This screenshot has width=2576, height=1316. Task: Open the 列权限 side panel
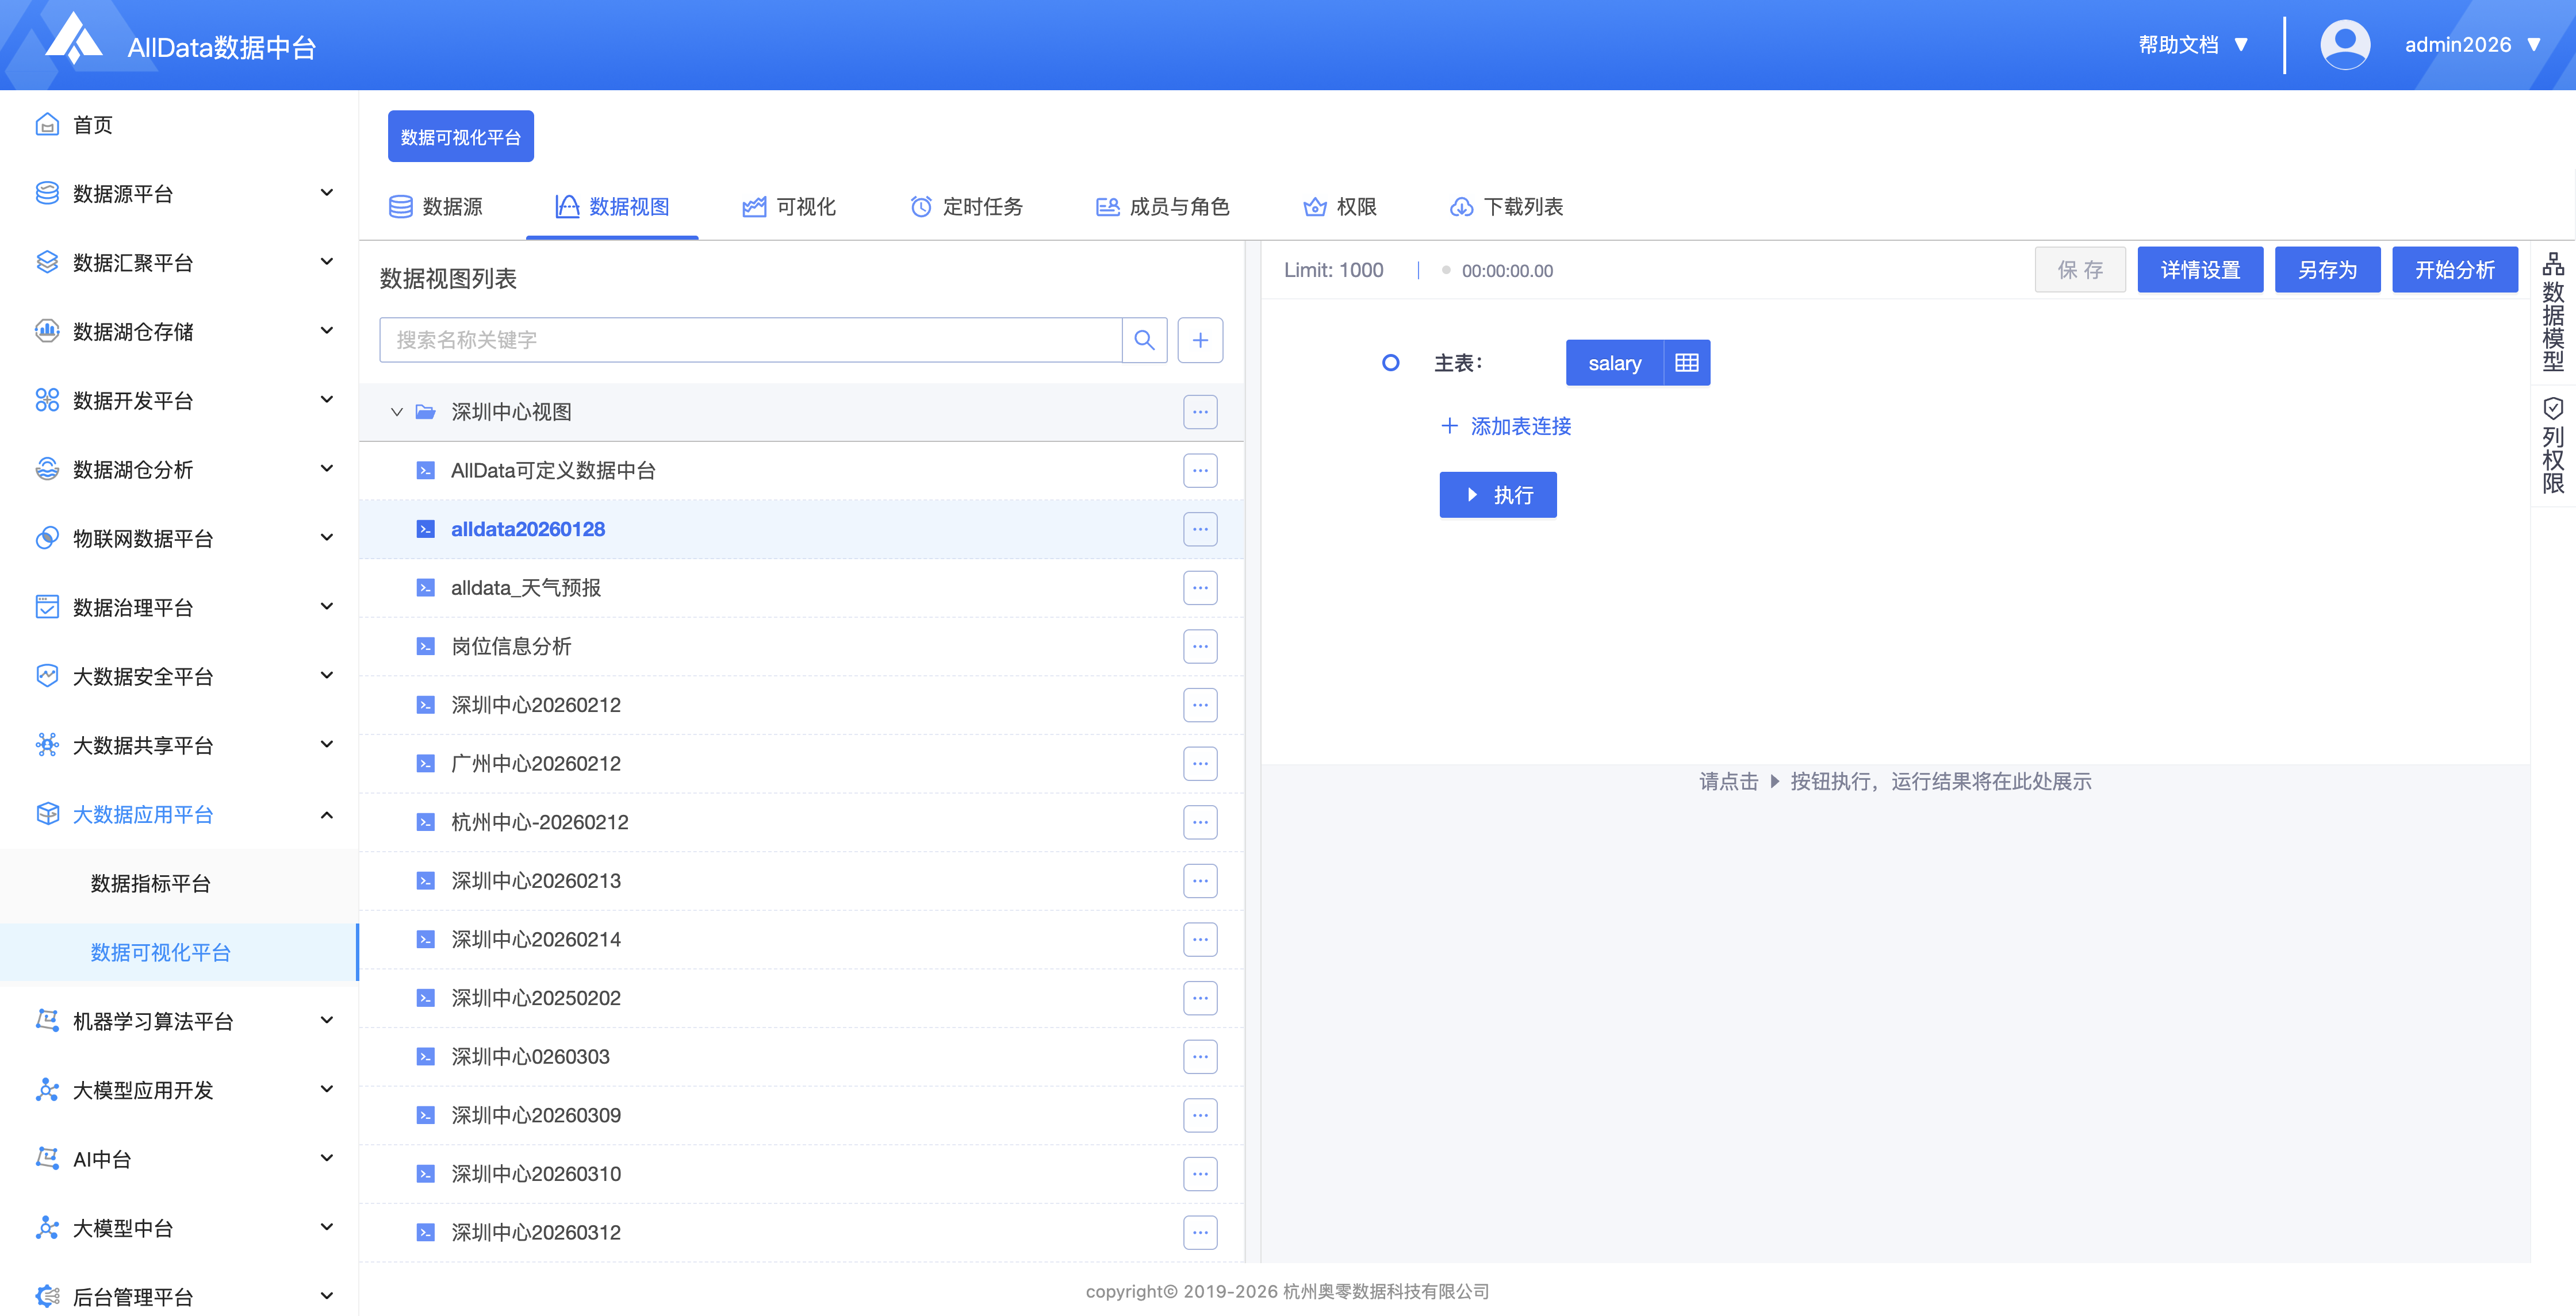pos(2553,446)
